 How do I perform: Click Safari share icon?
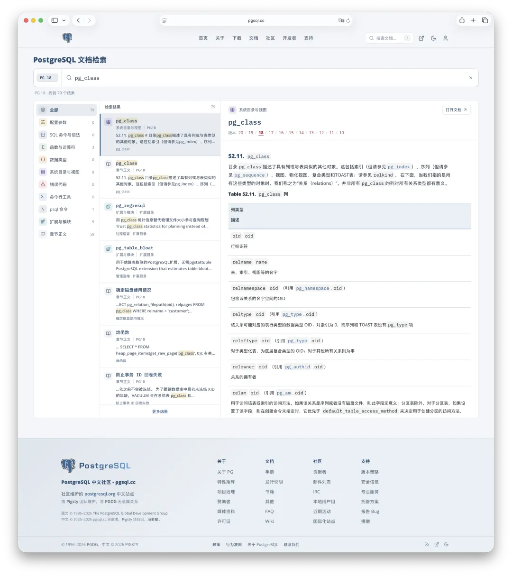click(462, 20)
